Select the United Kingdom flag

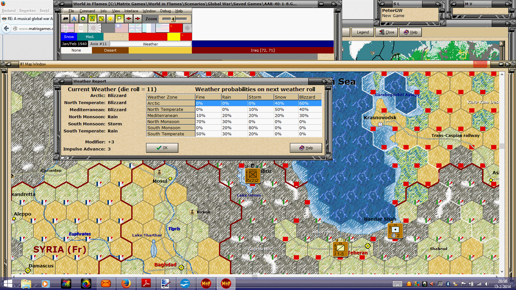[x=135, y=28]
